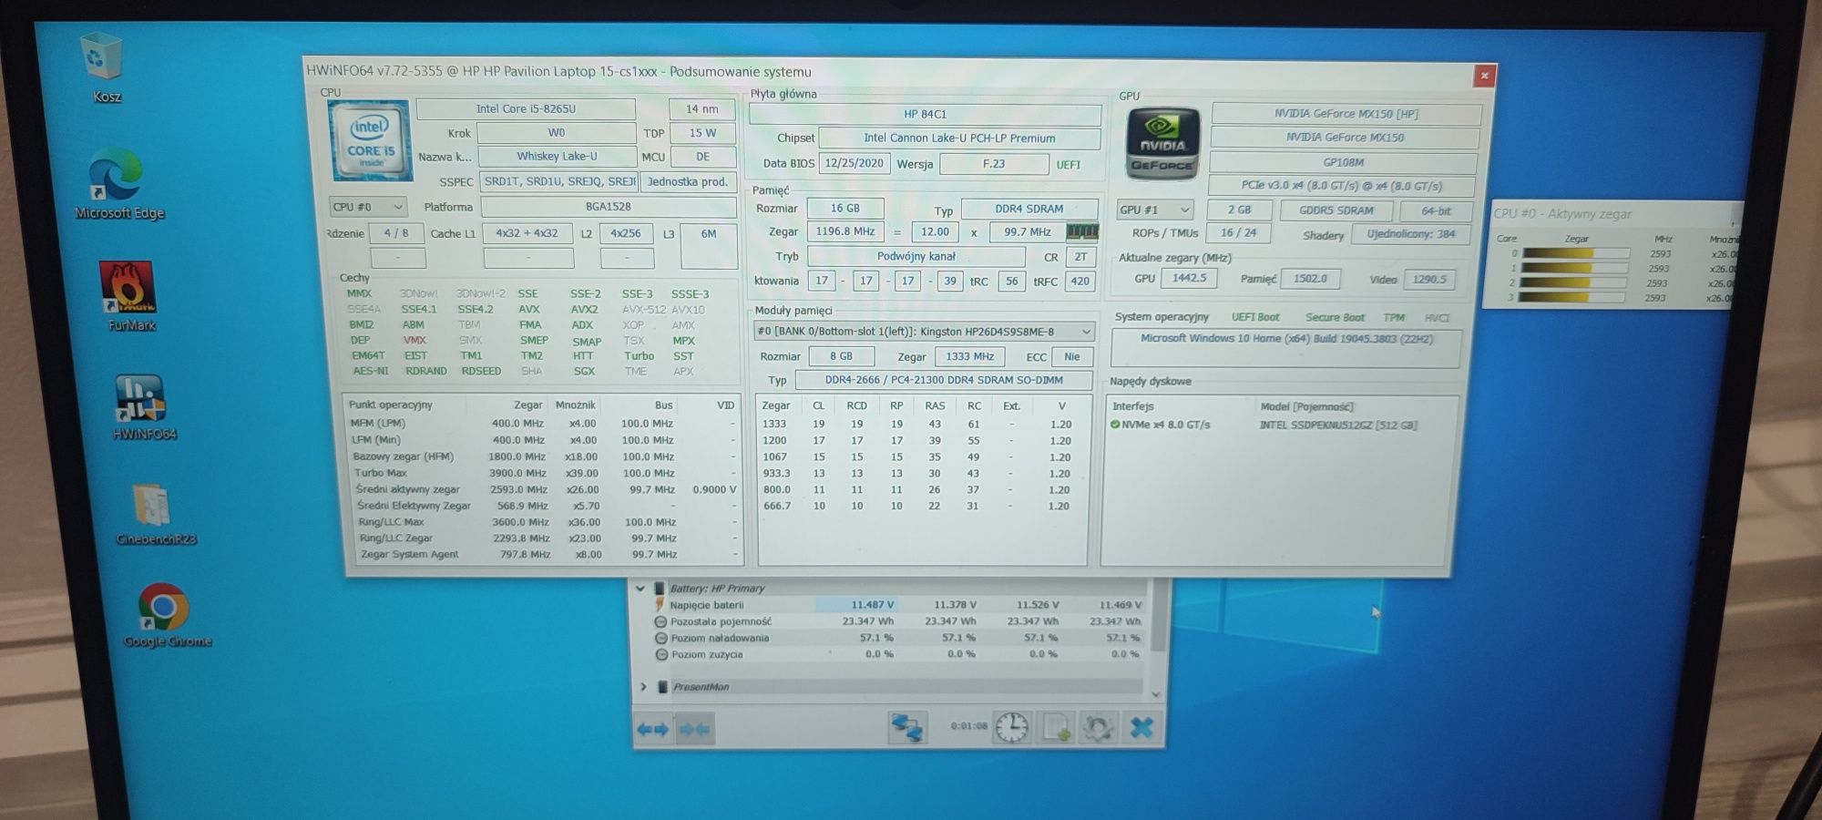Screen dimensions: 1822x820
Task: Click the NVIDIA GeForce MX150 [HP] field
Action: (x=1346, y=114)
